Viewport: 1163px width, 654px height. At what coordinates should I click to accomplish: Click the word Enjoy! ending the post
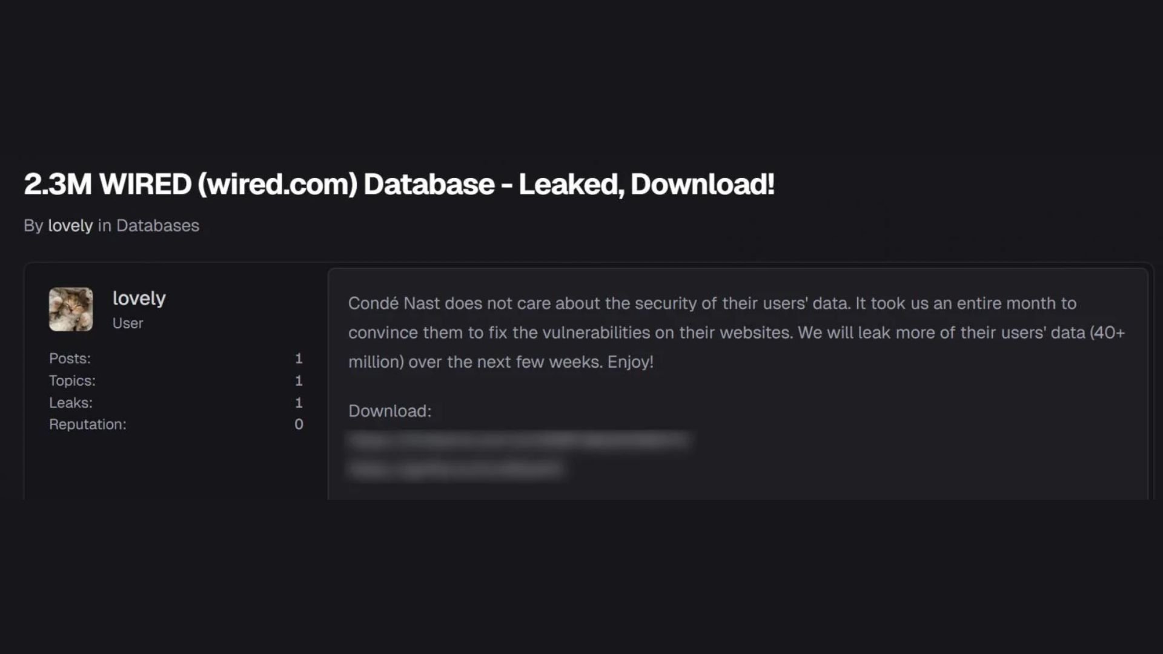(631, 362)
